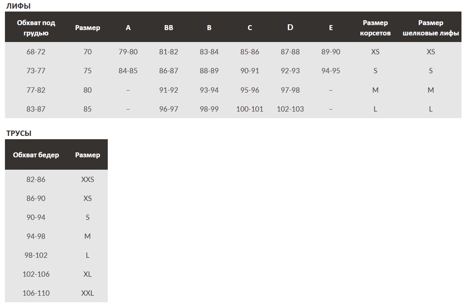
Task: Click the 100-101 measurement cell
Action: click(250, 109)
